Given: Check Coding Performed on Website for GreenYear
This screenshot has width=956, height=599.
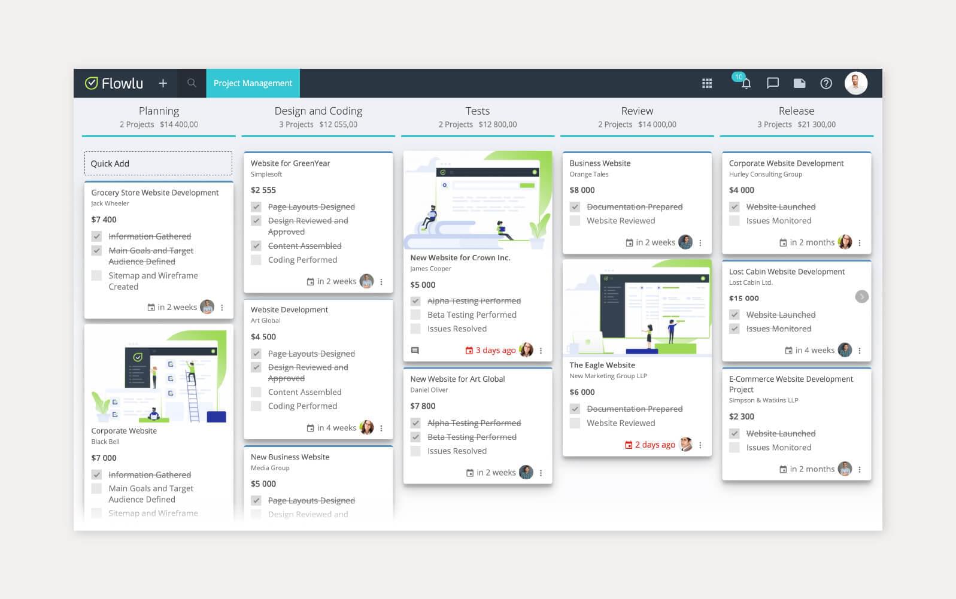Looking at the screenshot, I should click(256, 260).
